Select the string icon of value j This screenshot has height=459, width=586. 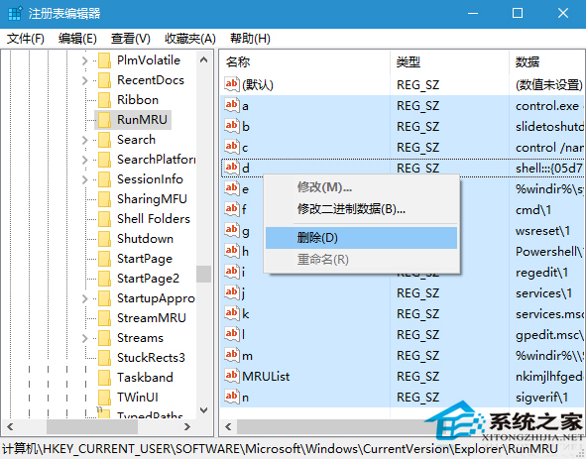232,292
